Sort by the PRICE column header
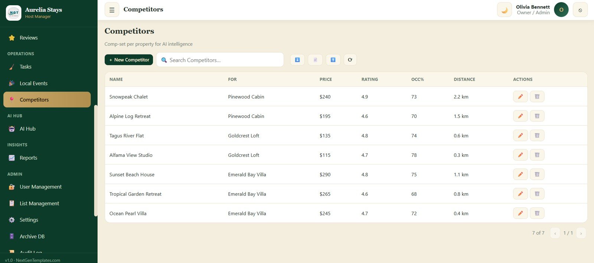The width and height of the screenshot is (594, 263). pos(326,79)
